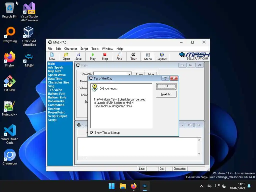Open the File menu
The height and width of the screenshot is (192, 256).
pos(50,49)
